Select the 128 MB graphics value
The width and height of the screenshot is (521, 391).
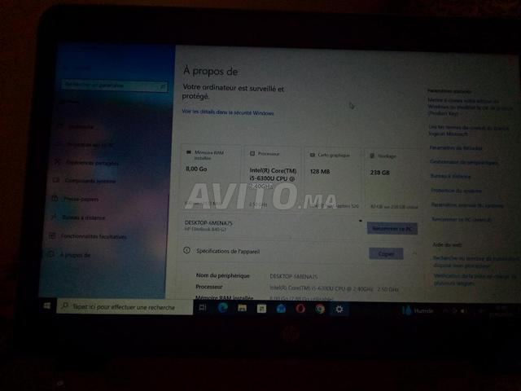(320, 172)
